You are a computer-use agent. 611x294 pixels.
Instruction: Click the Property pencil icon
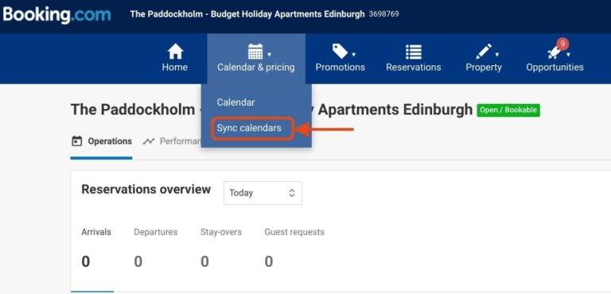click(483, 52)
